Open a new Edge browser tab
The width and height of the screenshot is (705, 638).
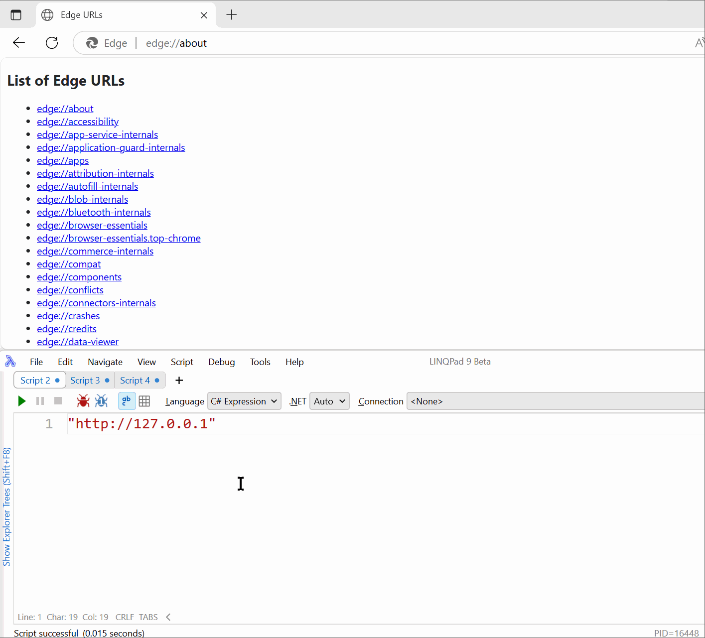232,15
